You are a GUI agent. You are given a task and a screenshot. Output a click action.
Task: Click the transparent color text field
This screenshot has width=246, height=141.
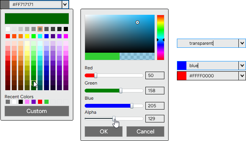pyautogui.click(x=213, y=43)
